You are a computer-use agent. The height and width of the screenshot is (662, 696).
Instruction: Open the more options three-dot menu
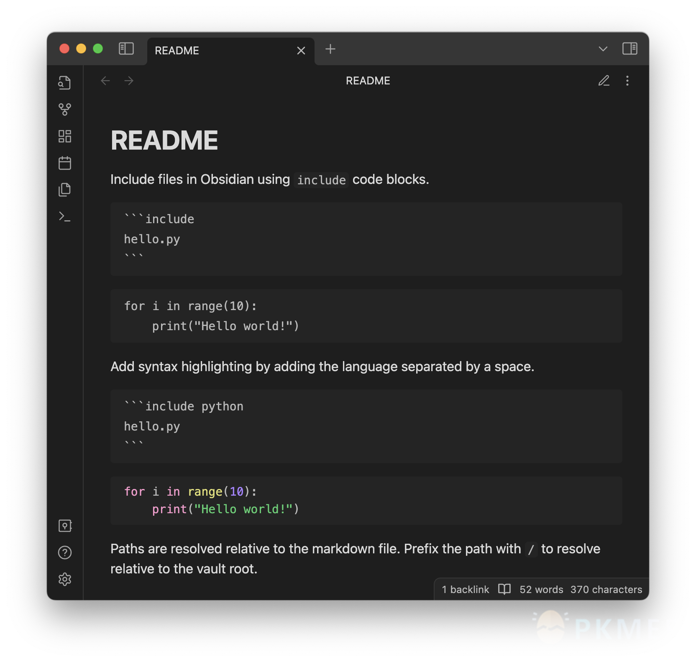[627, 81]
